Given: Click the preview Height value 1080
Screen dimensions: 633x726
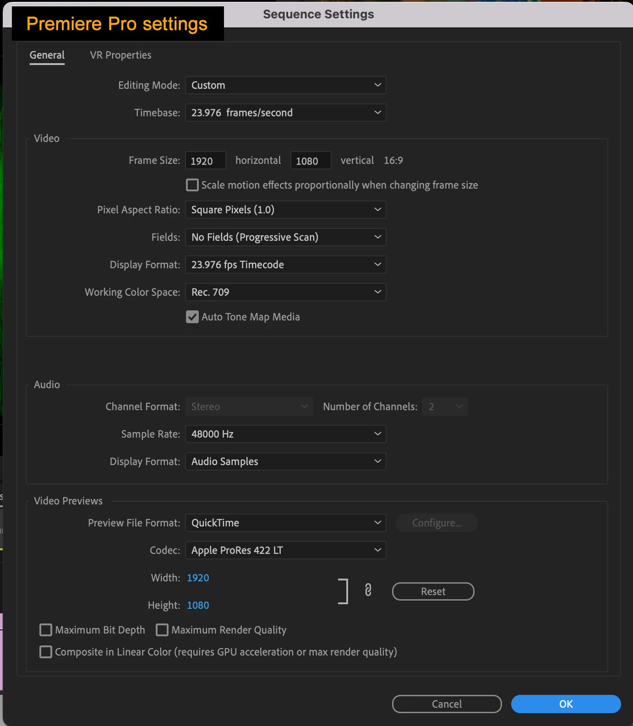Looking at the screenshot, I should [x=198, y=605].
